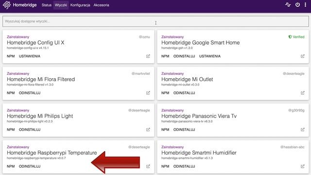This screenshot has width=311, height=175.
Task: Open NPM link for Raspberrypi Temperature
Action: click(x=11, y=166)
